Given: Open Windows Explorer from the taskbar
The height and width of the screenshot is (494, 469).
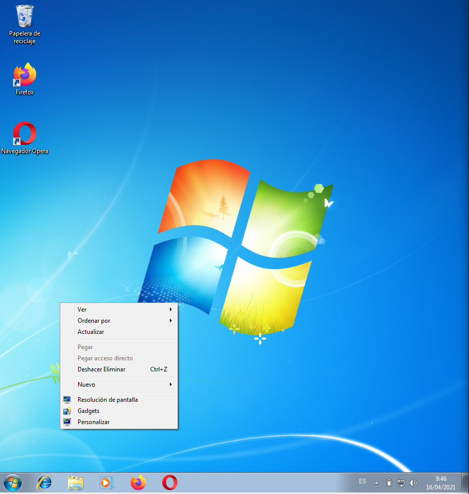Looking at the screenshot, I should (x=76, y=482).
